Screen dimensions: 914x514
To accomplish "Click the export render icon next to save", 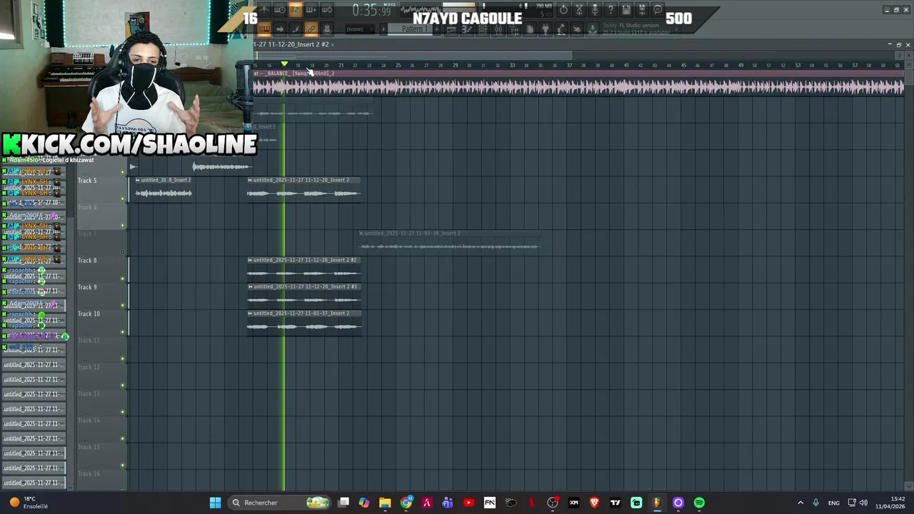I will point(642,10).
